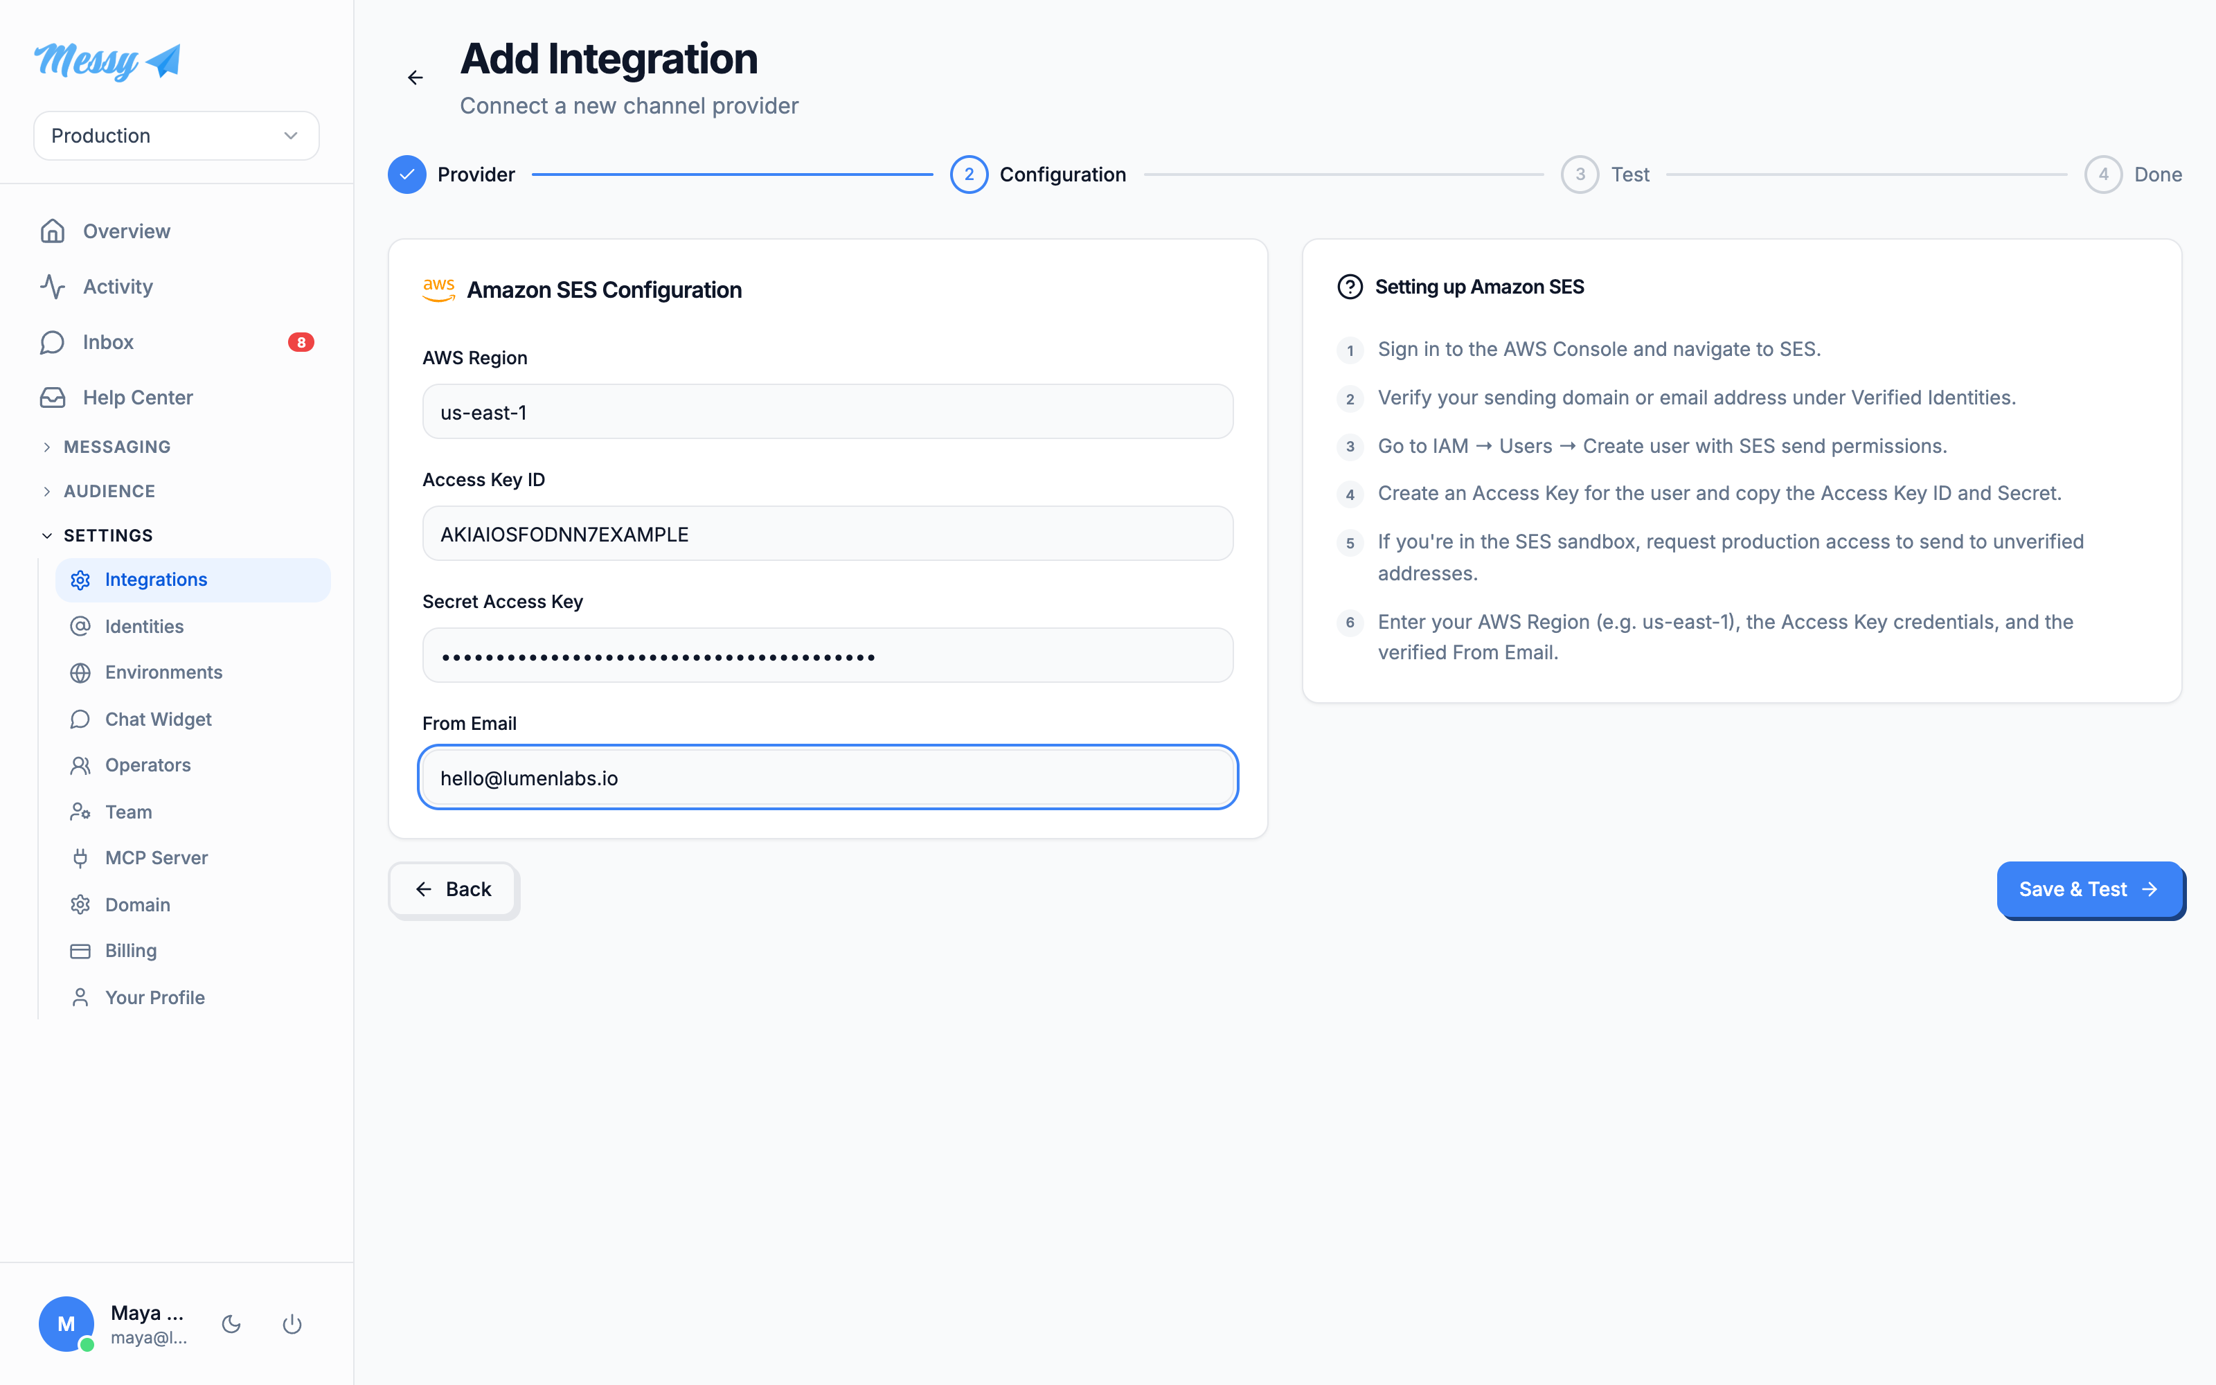2216x1385 pixels.
Task: Click the MCP Server plug icon
Action: tap(80, 857)
